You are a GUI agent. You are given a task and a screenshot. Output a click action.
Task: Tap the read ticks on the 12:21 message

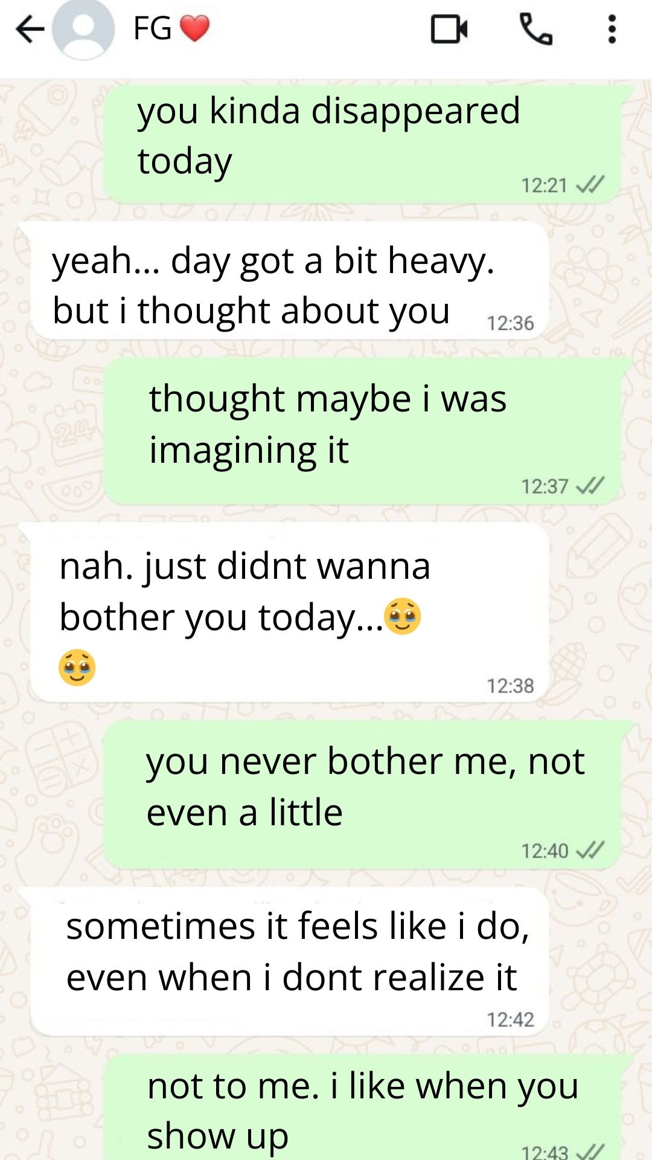click(x=590, y=184)
